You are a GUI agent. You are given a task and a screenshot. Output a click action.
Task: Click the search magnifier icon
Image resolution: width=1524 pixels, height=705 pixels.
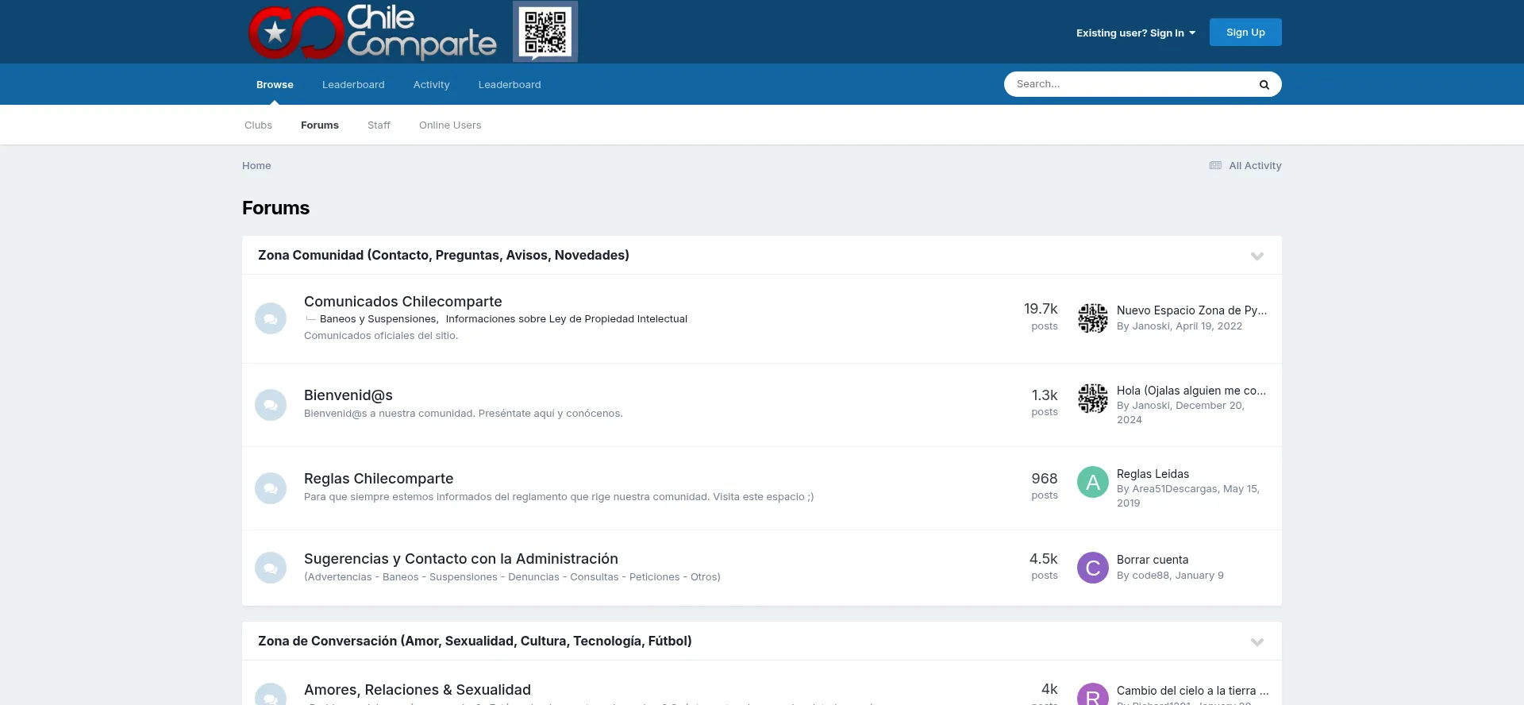click(1264, 84)
